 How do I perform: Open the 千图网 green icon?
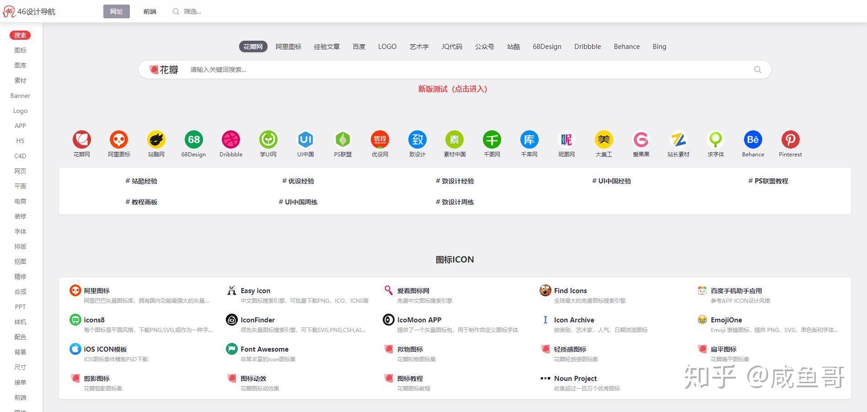[x=492, y=139]
